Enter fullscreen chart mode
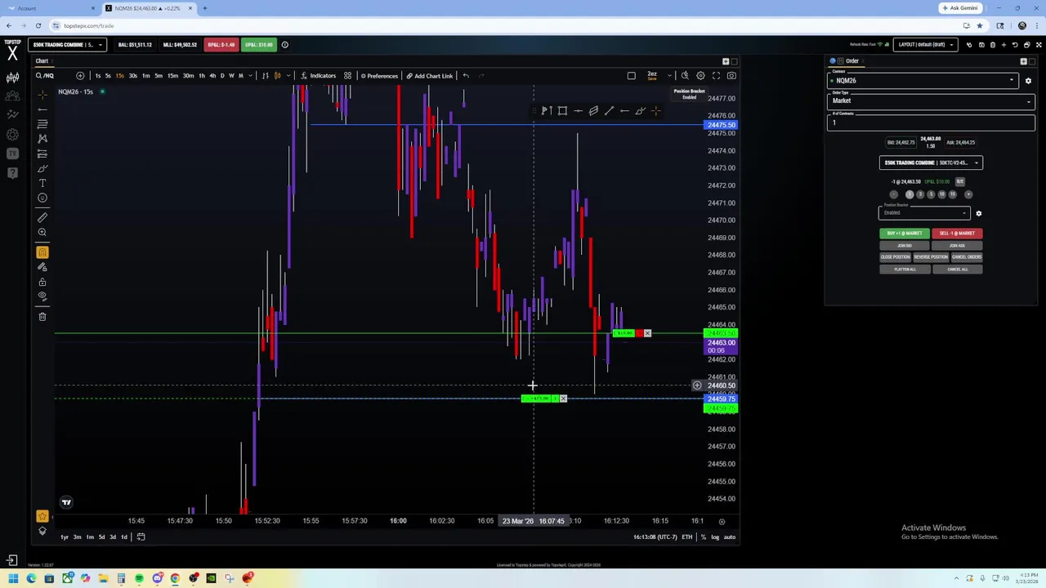Viewport: 1046px width, 588px height. pos(716,76)
